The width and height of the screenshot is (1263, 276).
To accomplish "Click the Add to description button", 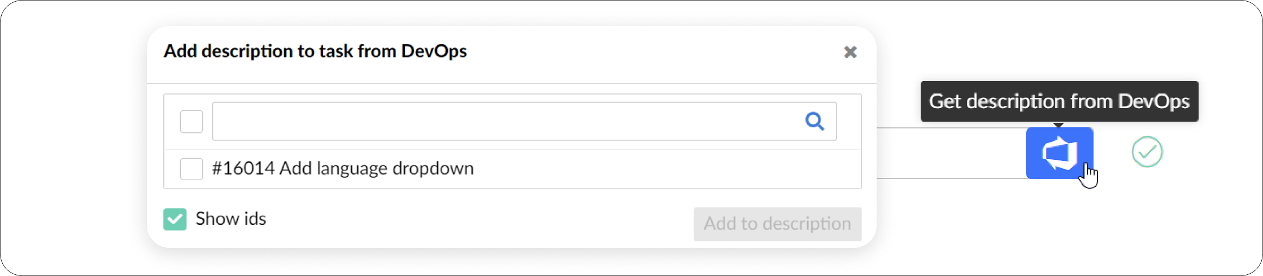I will [x=777, y=224].
